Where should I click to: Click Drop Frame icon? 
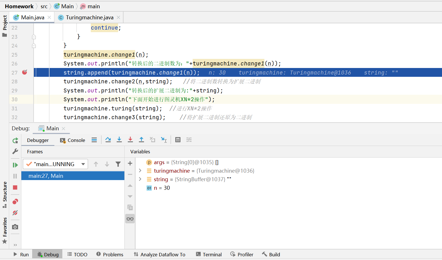pos(153,140)
